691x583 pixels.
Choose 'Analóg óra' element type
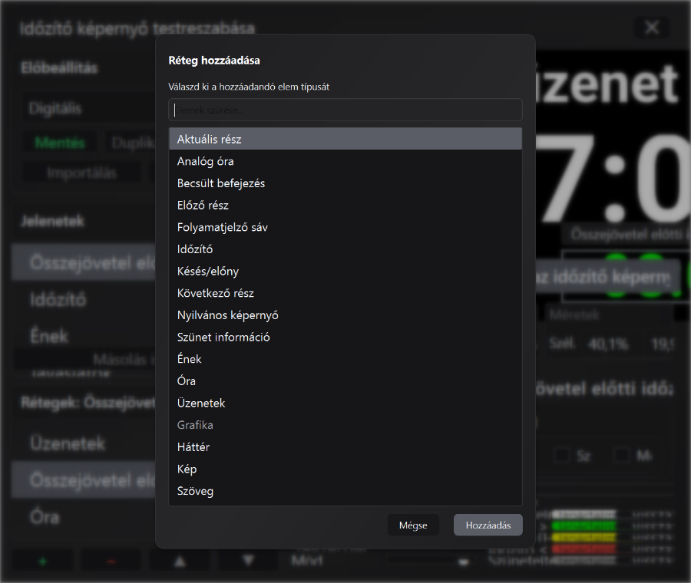coord(345,161)
